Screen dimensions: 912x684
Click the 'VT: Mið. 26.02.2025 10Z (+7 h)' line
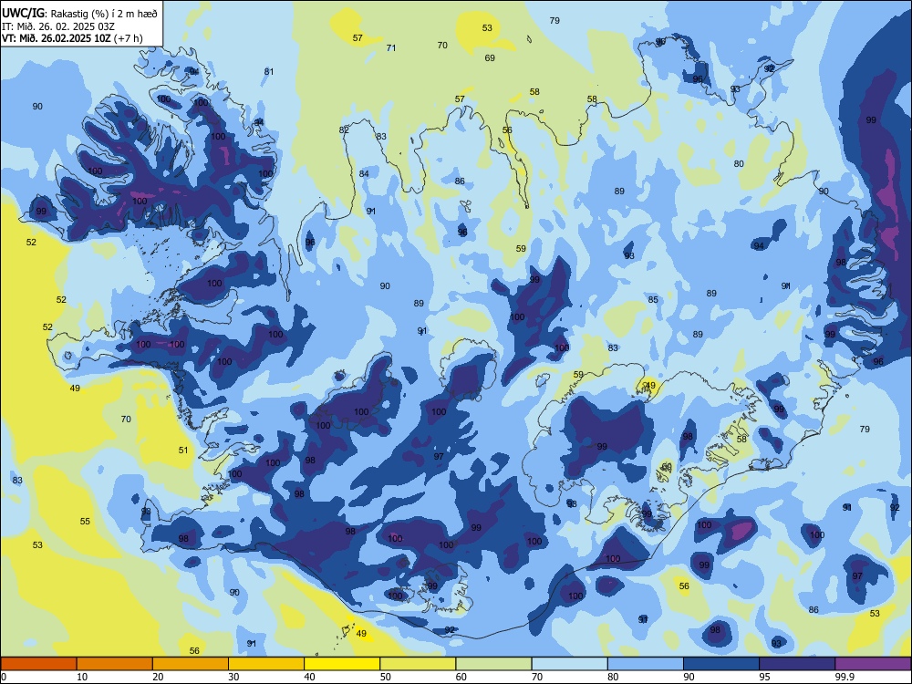click(x=72, y=38)
